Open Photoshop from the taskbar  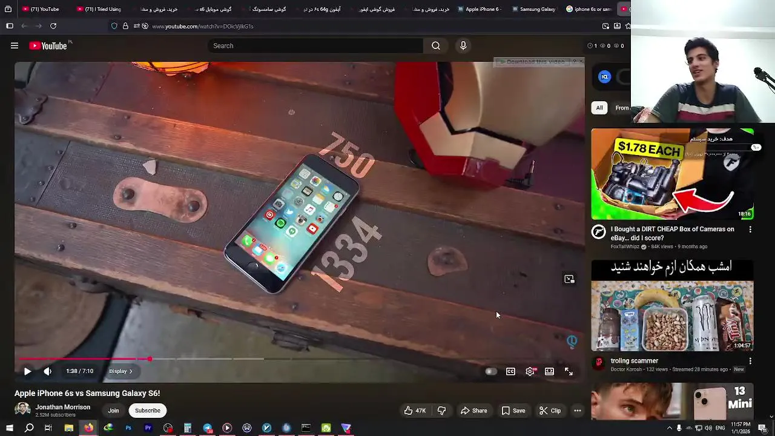[x=128, y=428]
